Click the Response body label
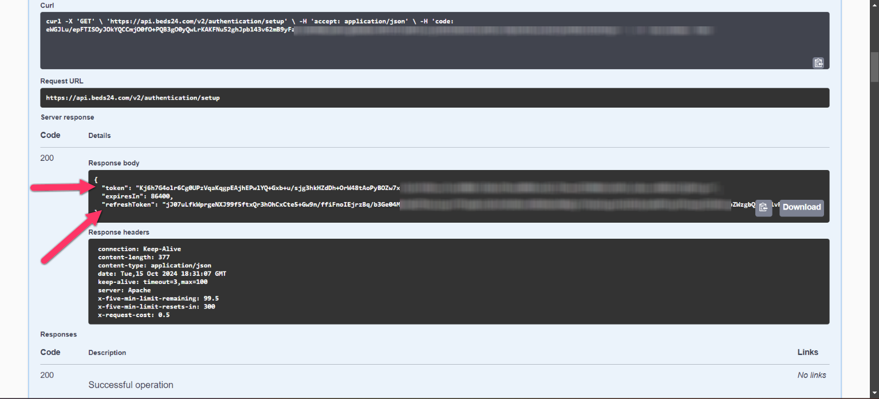 [x=114, y=163]
